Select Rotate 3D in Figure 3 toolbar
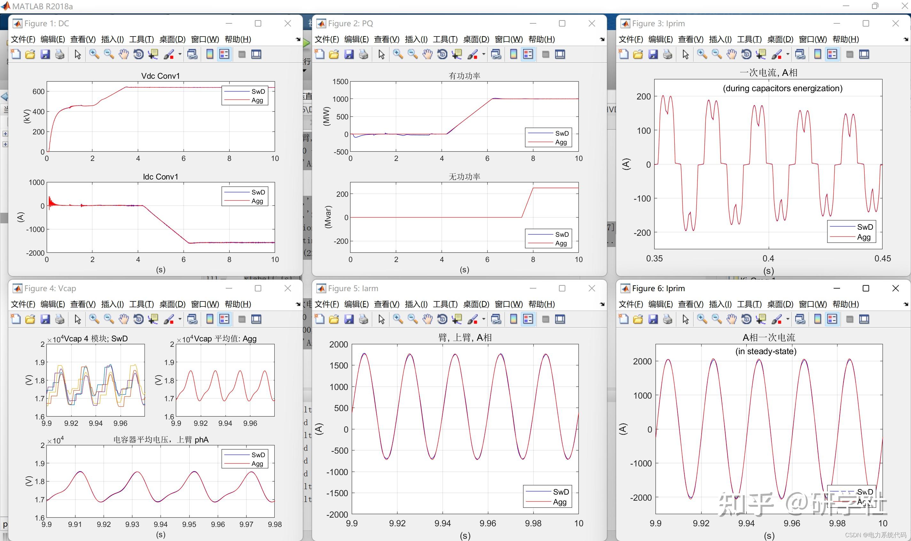This screenshot has height=541, width=911. point(746,54)
